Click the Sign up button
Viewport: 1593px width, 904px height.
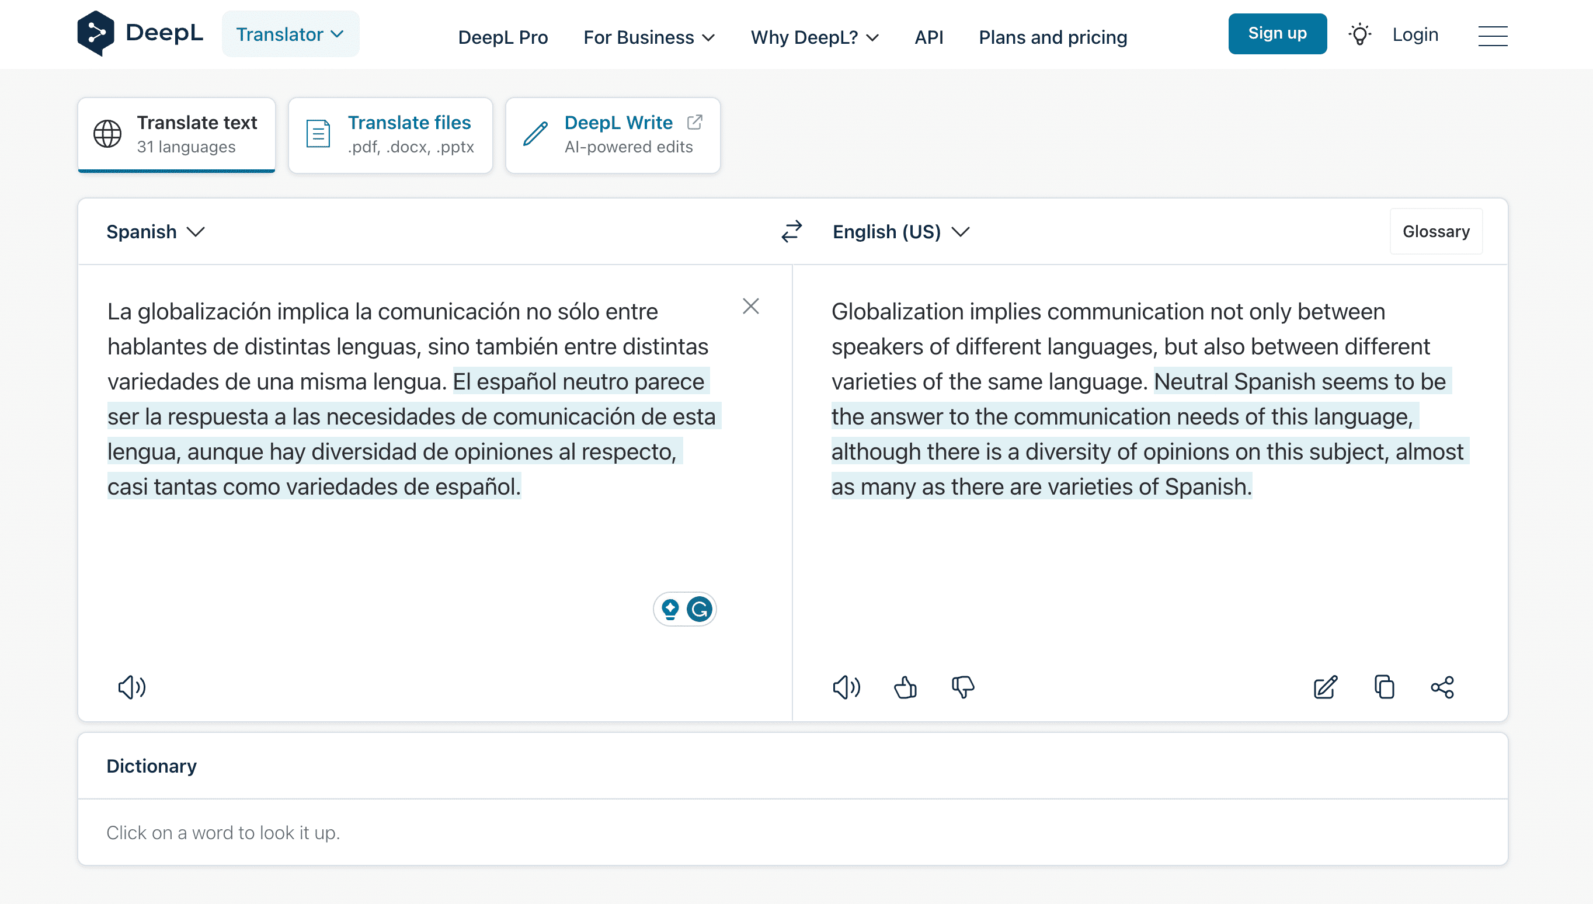[1277, 33]
